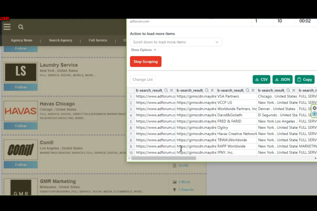The height and width of the screenshot is (211, 317).
Task: Open the Havas Chicago agency title link
Action: [x=57, y=104]
